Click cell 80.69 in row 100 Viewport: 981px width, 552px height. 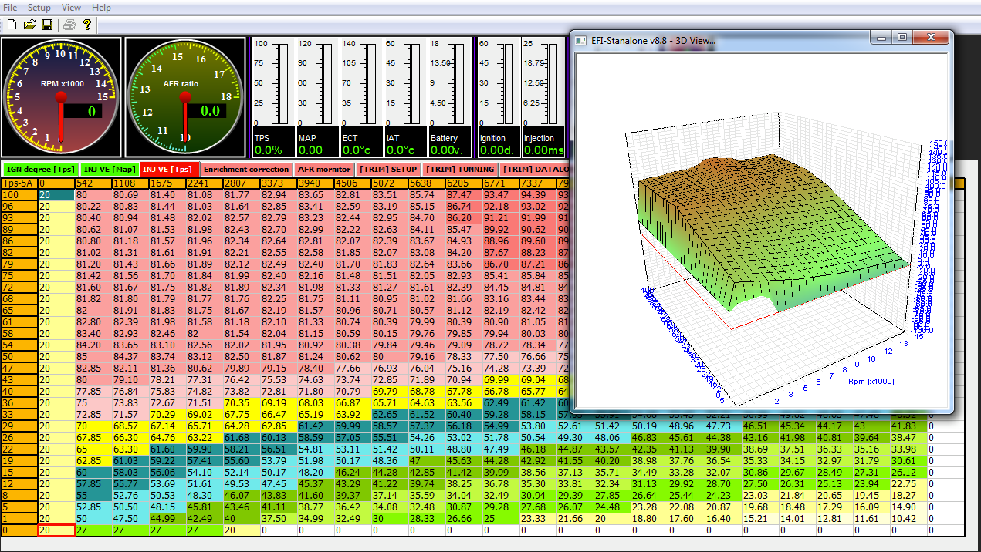tap(130, 196)
